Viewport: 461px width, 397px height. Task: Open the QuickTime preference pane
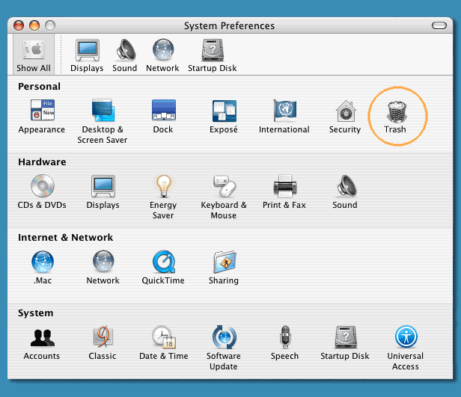pyautogui.click(x=163, y=268)
